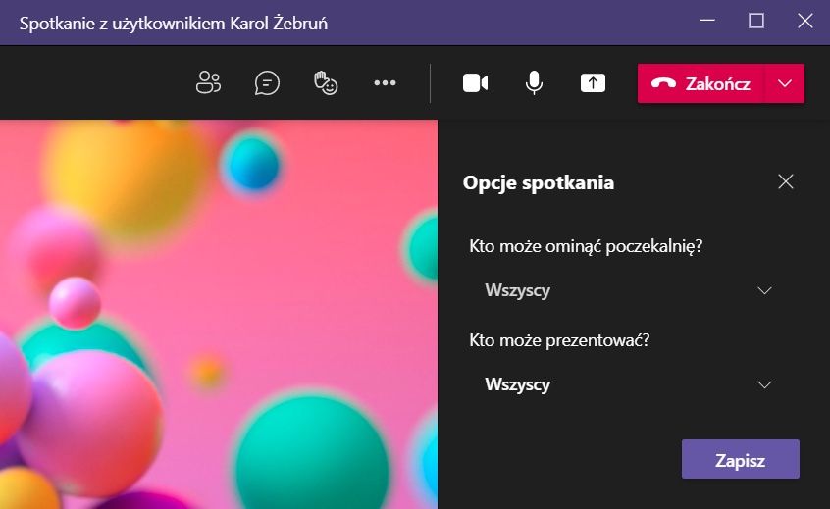Click the red Zakończ button
The width and height of the screenshot is (830, 509).
click(700, 83)
